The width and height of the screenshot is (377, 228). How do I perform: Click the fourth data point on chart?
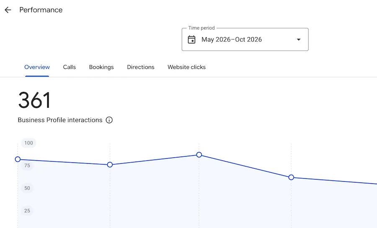[x=291, y=177]
